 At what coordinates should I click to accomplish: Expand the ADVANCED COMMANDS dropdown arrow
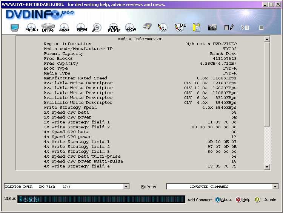(275, 187)
